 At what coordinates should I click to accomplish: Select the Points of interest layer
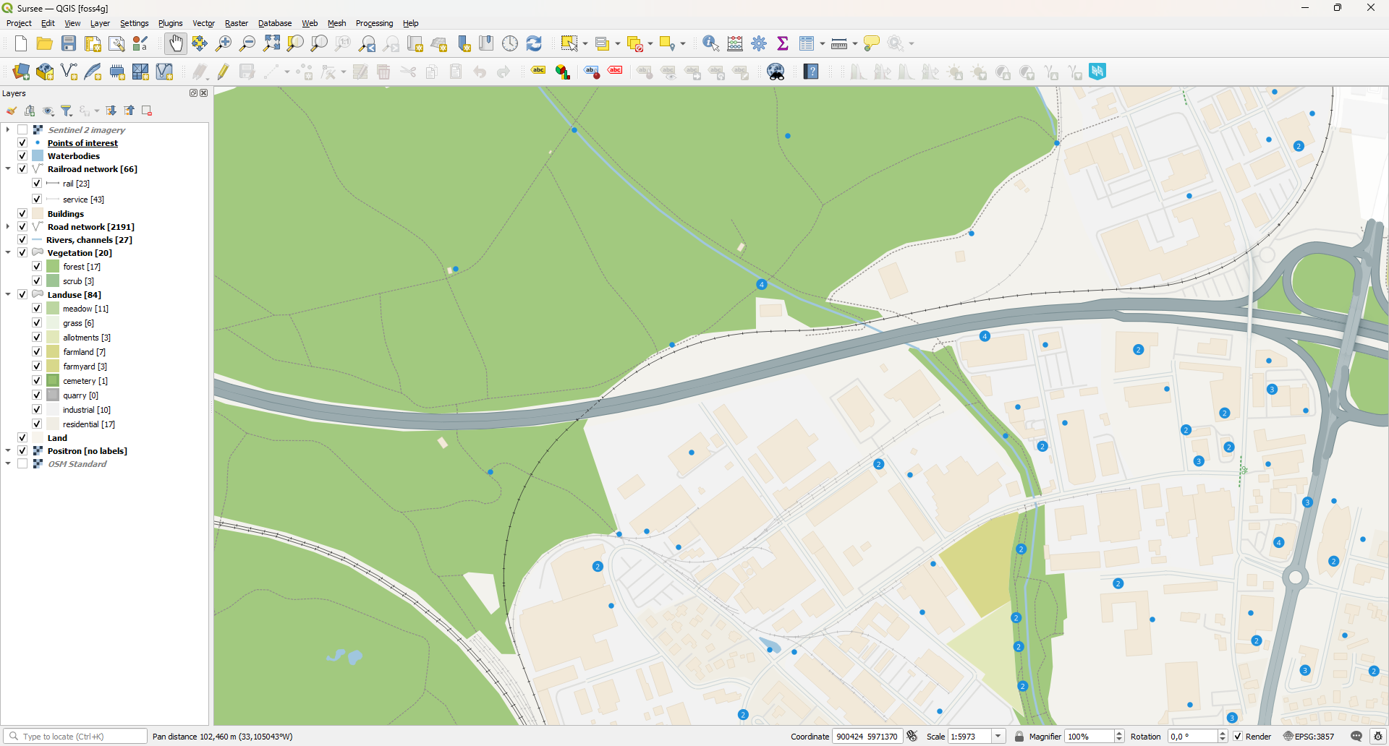[82, 143]
